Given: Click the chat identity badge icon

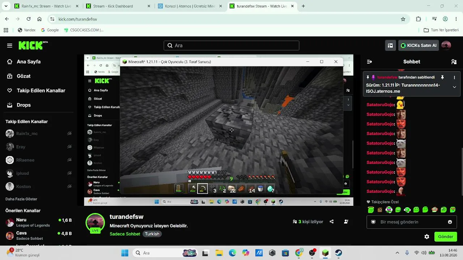Looking at the screenshot, I should (x=373, y=222).
